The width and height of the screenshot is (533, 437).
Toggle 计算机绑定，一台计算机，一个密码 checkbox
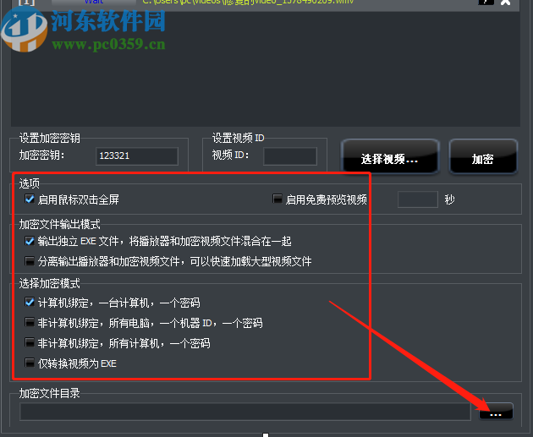30,303
